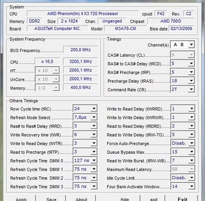Click the BUS Frequency 200,0 MHz field

click(80, 50)
